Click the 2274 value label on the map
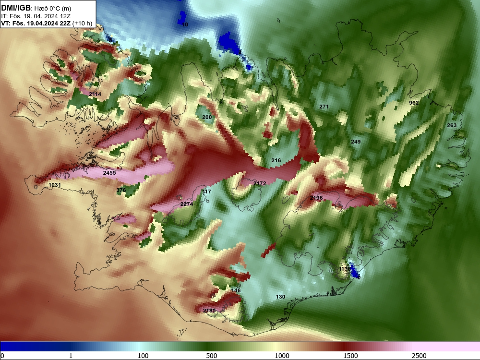 tap(187, 204)
